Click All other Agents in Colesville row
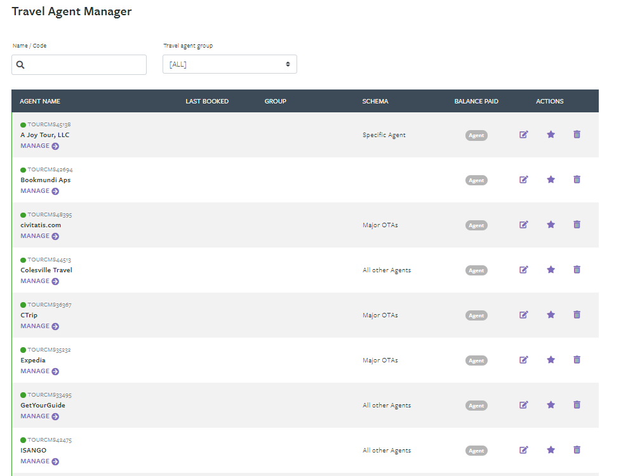 (x=387, y=270)
